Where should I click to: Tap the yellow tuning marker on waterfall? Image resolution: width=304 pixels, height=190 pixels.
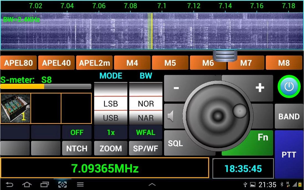coord(152,31)
